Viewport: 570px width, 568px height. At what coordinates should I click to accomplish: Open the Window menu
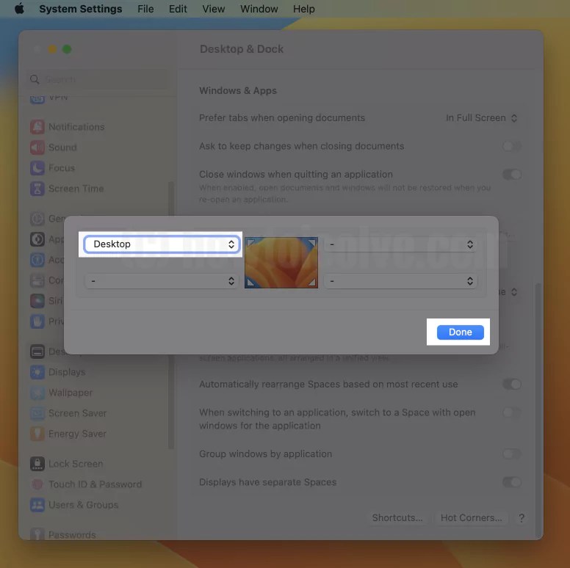259,9
